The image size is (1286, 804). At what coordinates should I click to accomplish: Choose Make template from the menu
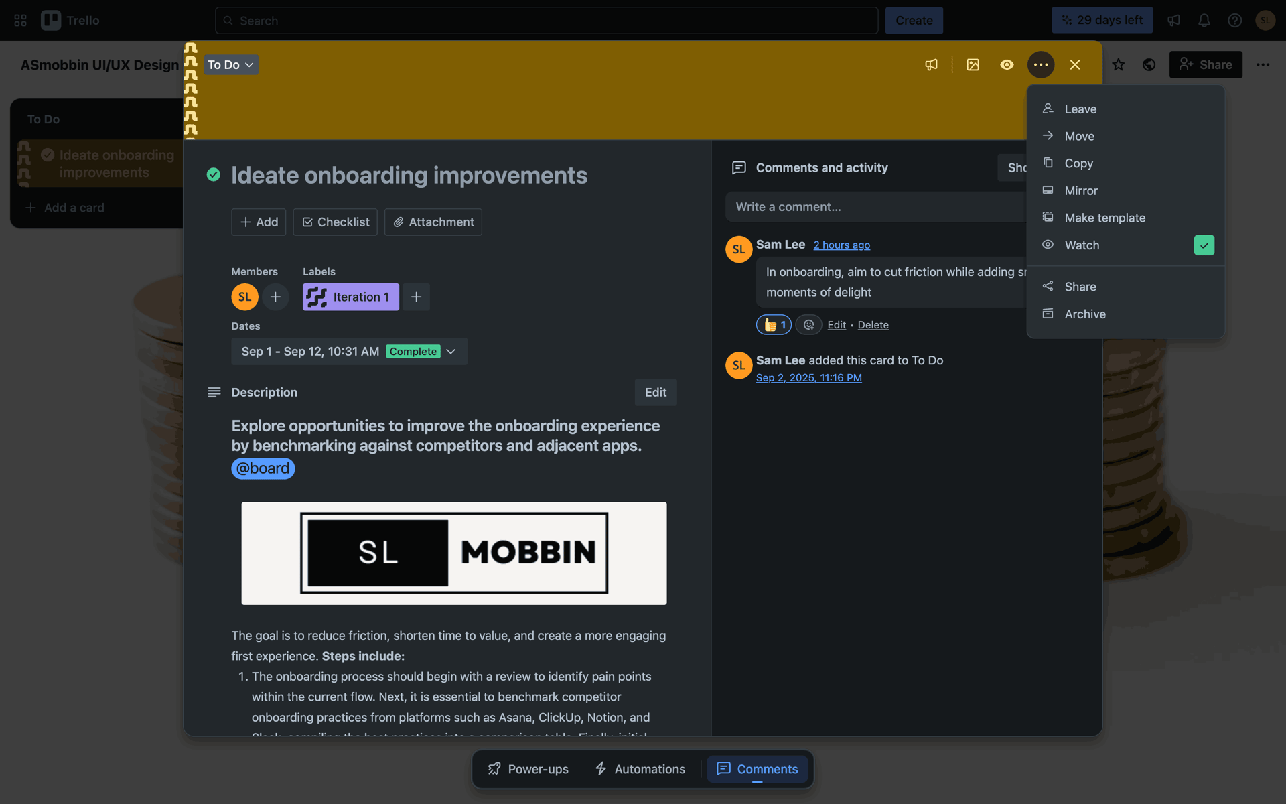1125,218
